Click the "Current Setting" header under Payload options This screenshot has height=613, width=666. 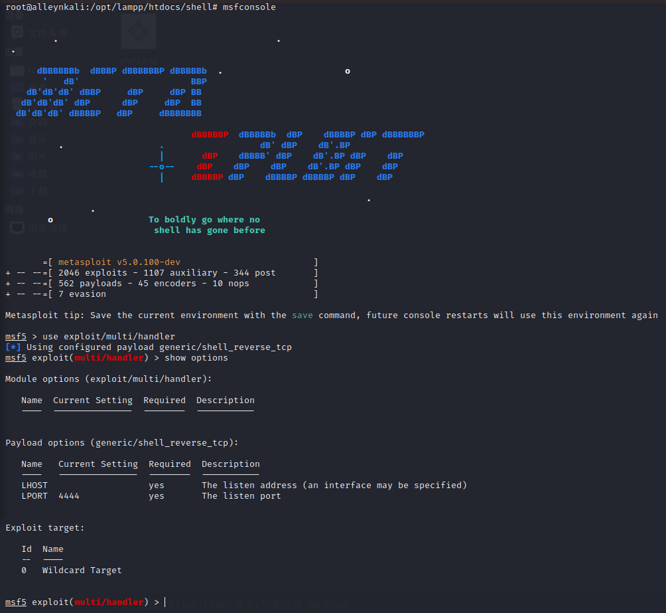click(98, 464)
